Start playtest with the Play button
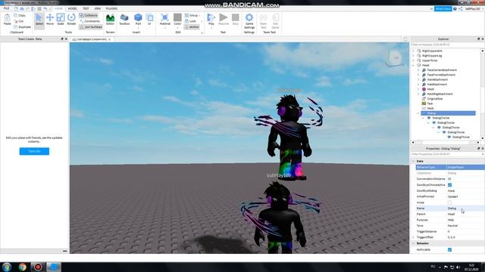The height and width of the screenshot is (272, 485). tap(211, 20)
